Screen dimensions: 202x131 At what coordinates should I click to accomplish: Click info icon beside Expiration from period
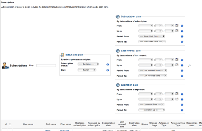click(x=182, y=105)
